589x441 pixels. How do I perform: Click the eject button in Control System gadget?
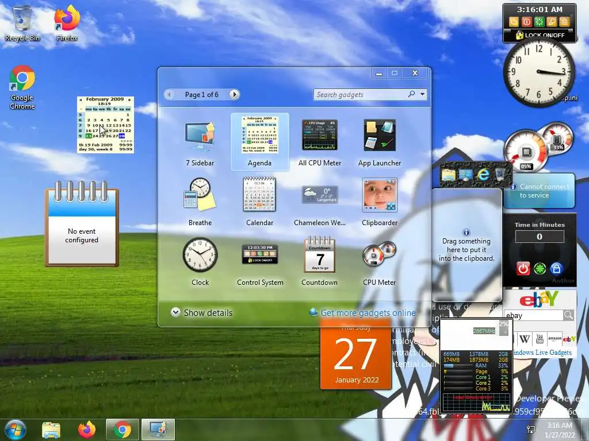coord(565,22)
